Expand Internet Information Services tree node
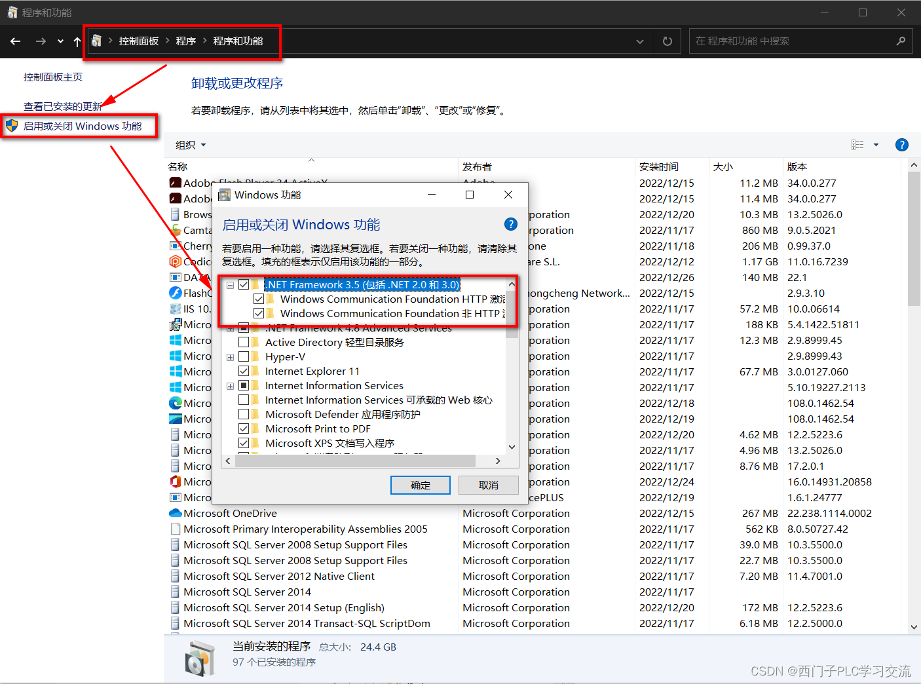The width and height of the screenshot is (921, 684). pyautogui.click(x=230, y=386)
